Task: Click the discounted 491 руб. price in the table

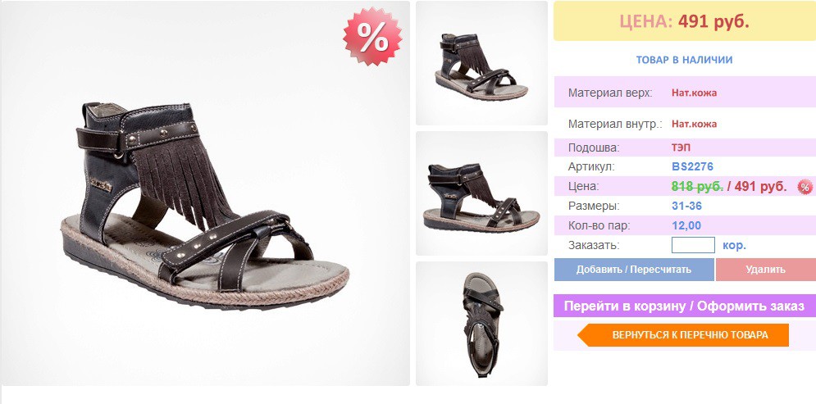Action: (x=760, y=187)
